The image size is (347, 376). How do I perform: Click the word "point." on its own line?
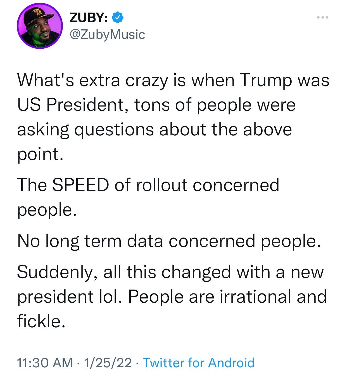pyautogui.click(x=38, y=154)
